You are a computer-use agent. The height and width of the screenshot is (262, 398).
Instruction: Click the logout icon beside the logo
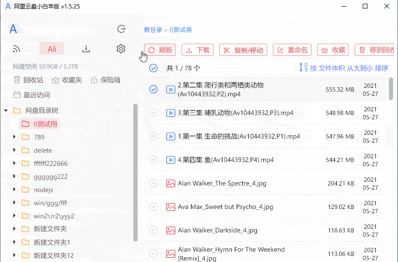(x=121, y=29)
